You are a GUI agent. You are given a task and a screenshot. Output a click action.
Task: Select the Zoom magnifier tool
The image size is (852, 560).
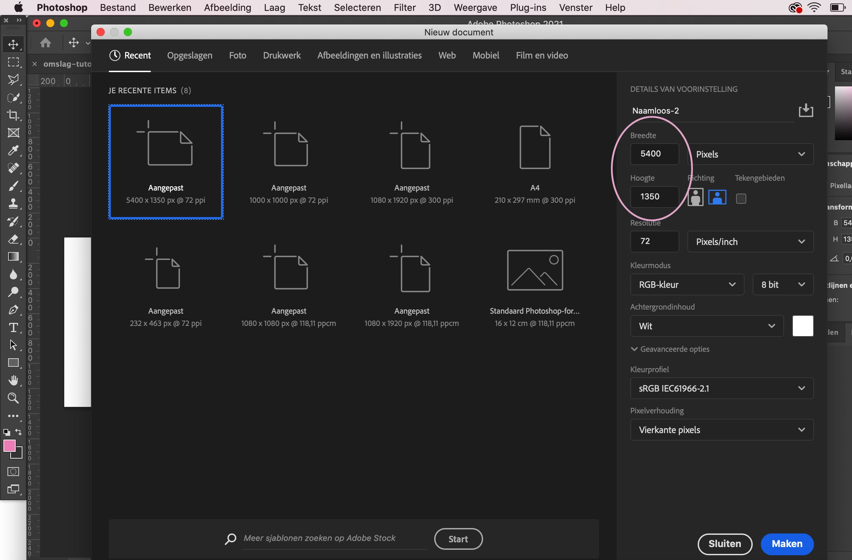13,398
